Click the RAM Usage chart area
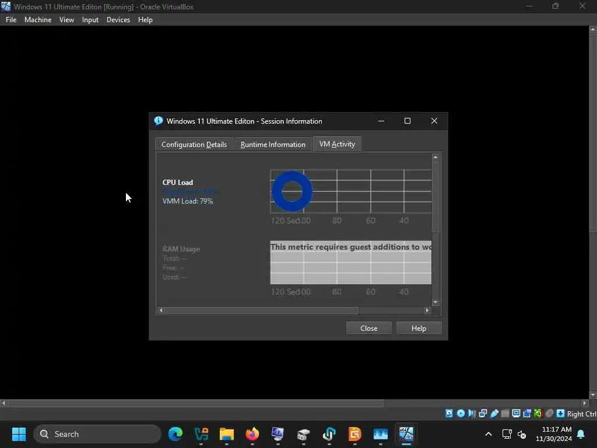 (350, 262)
